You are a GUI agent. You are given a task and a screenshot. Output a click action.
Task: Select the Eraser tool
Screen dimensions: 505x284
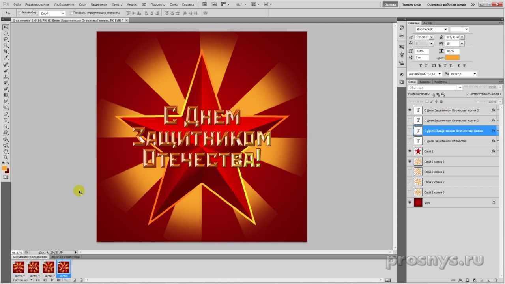pyautogui.click(x=6, y=88)
